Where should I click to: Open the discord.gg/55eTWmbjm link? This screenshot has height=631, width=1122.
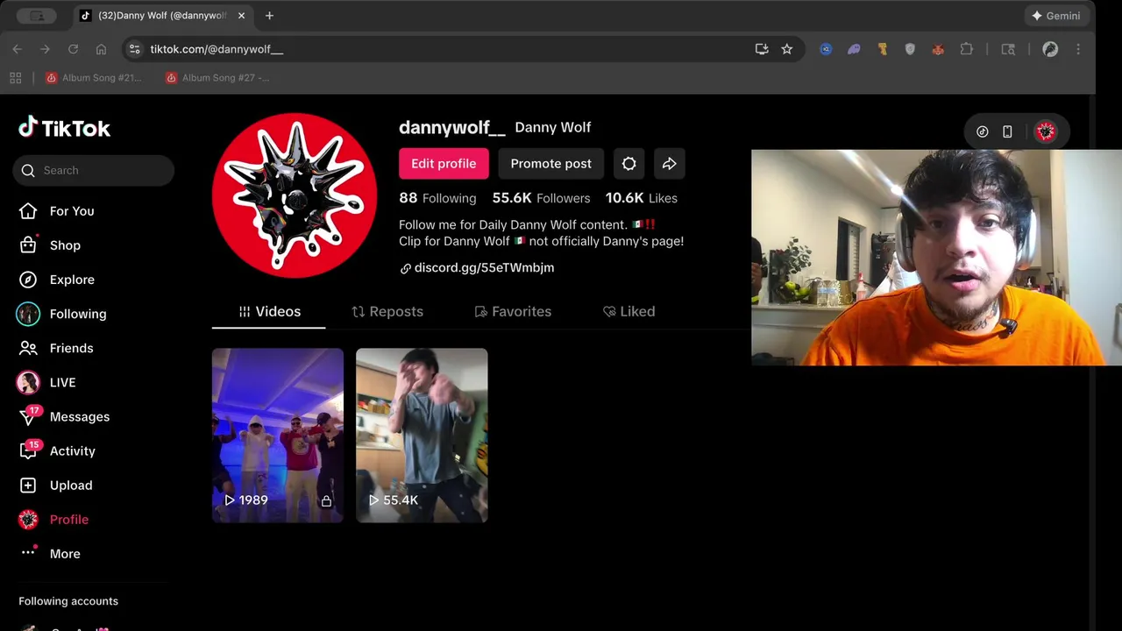pos(477,267)
